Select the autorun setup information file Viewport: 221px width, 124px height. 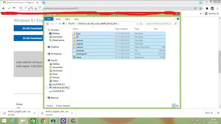pos(119,47)
